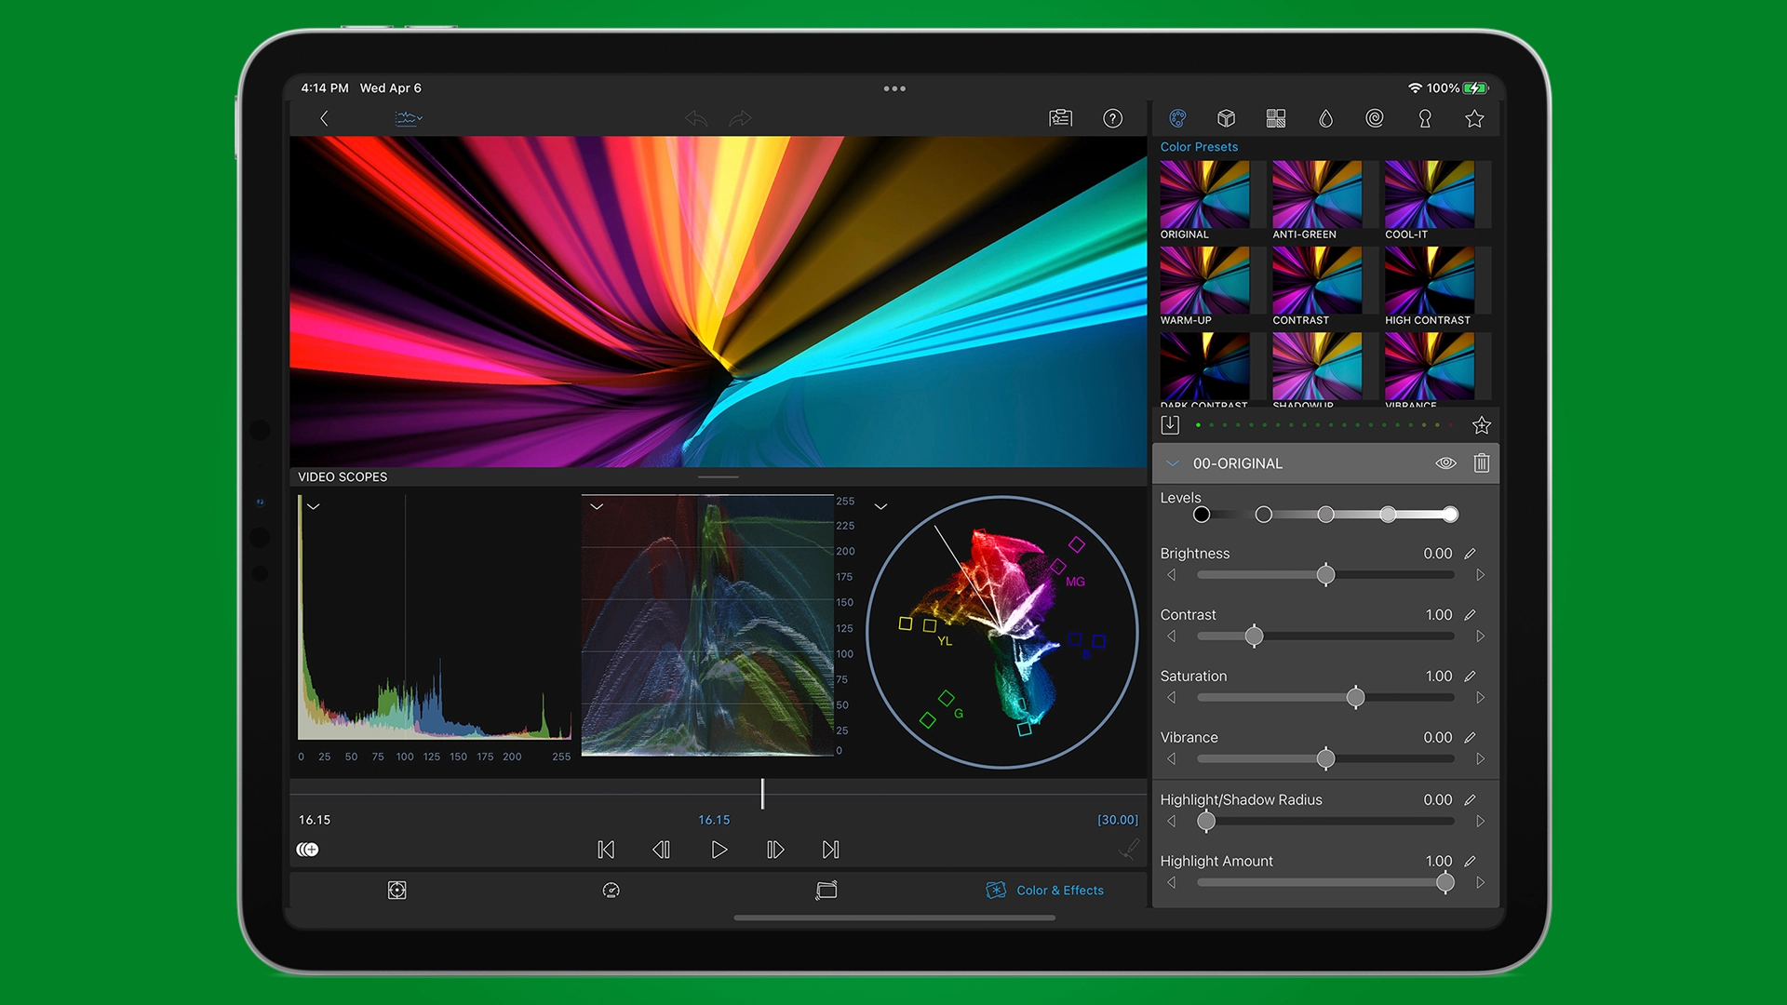Viewport: 1787px width, 1005px height.
Task: Click the save preset download icon
Action: pos(1170,425)
